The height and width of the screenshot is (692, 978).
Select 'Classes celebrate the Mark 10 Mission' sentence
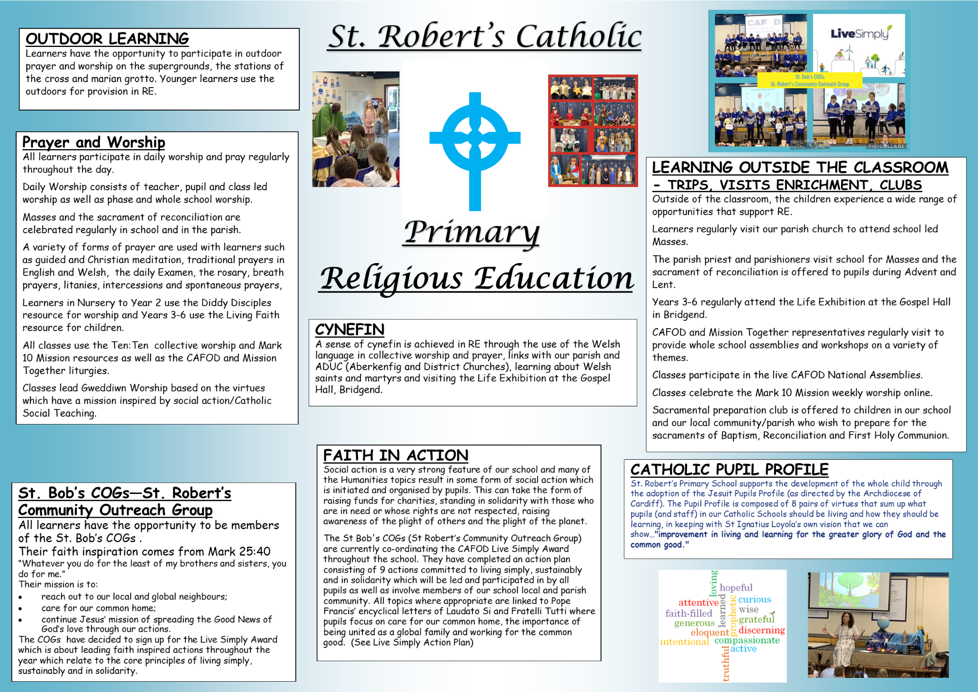click(x=792, y=393)
